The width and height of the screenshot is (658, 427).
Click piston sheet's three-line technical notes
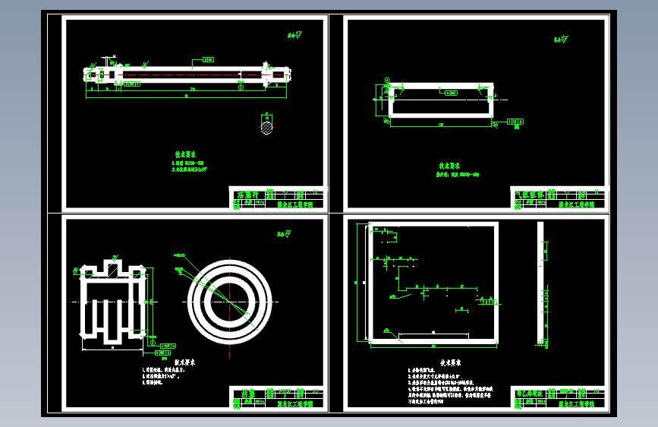click(162, 376)
